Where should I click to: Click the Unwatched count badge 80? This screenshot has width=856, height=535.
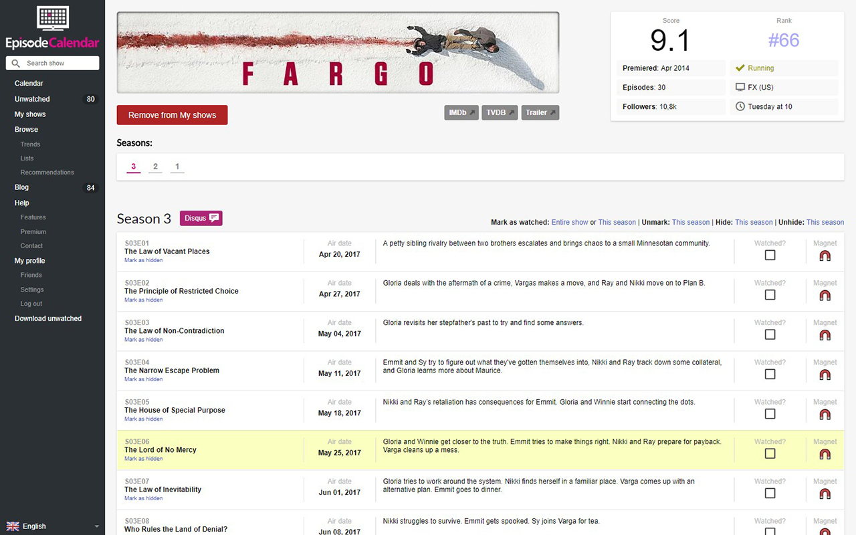coord(90,99)
